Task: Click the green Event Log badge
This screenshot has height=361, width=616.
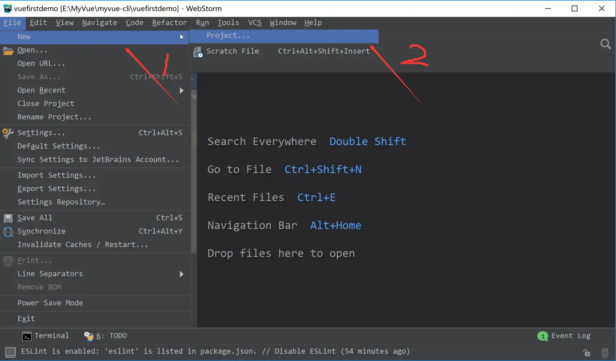Action: click(x=542, y=336)
